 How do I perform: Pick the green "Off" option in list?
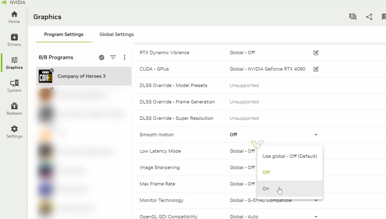(266, 172)
